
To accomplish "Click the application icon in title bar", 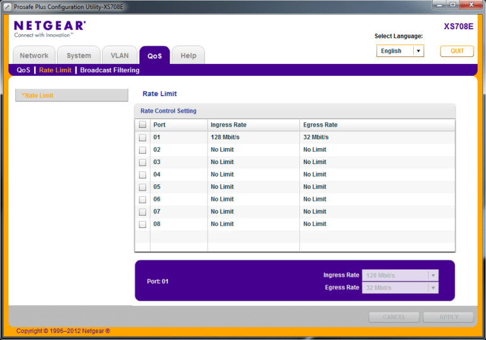I will [x=7, y=6].
